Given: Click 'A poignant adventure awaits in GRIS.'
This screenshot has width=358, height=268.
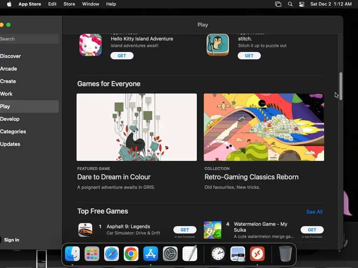Looking at the screenshot, I should tap(116, 187).
